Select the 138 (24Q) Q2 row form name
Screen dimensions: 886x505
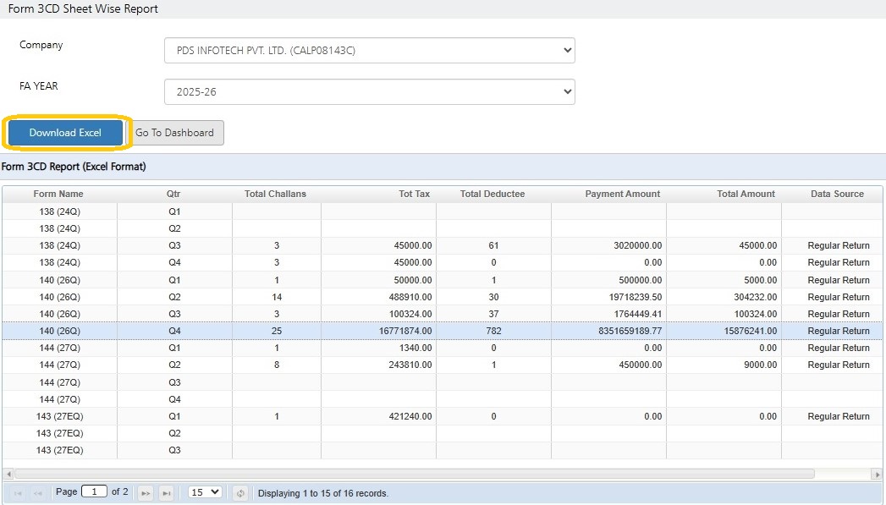(x=59, y=228)
